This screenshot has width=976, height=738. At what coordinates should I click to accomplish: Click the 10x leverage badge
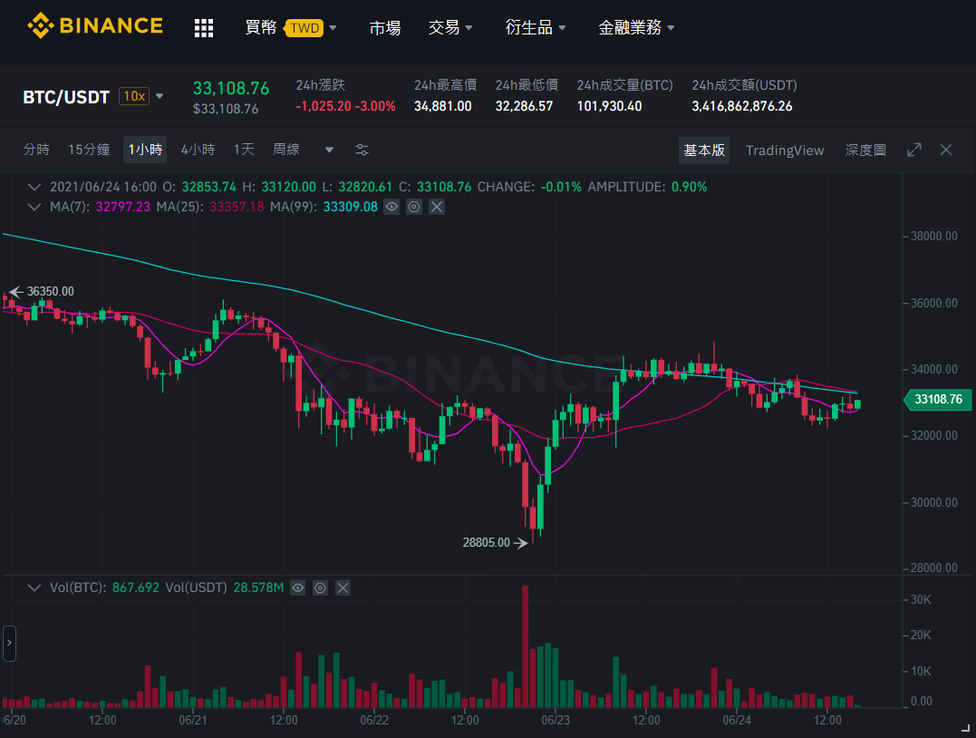point(134,96)
